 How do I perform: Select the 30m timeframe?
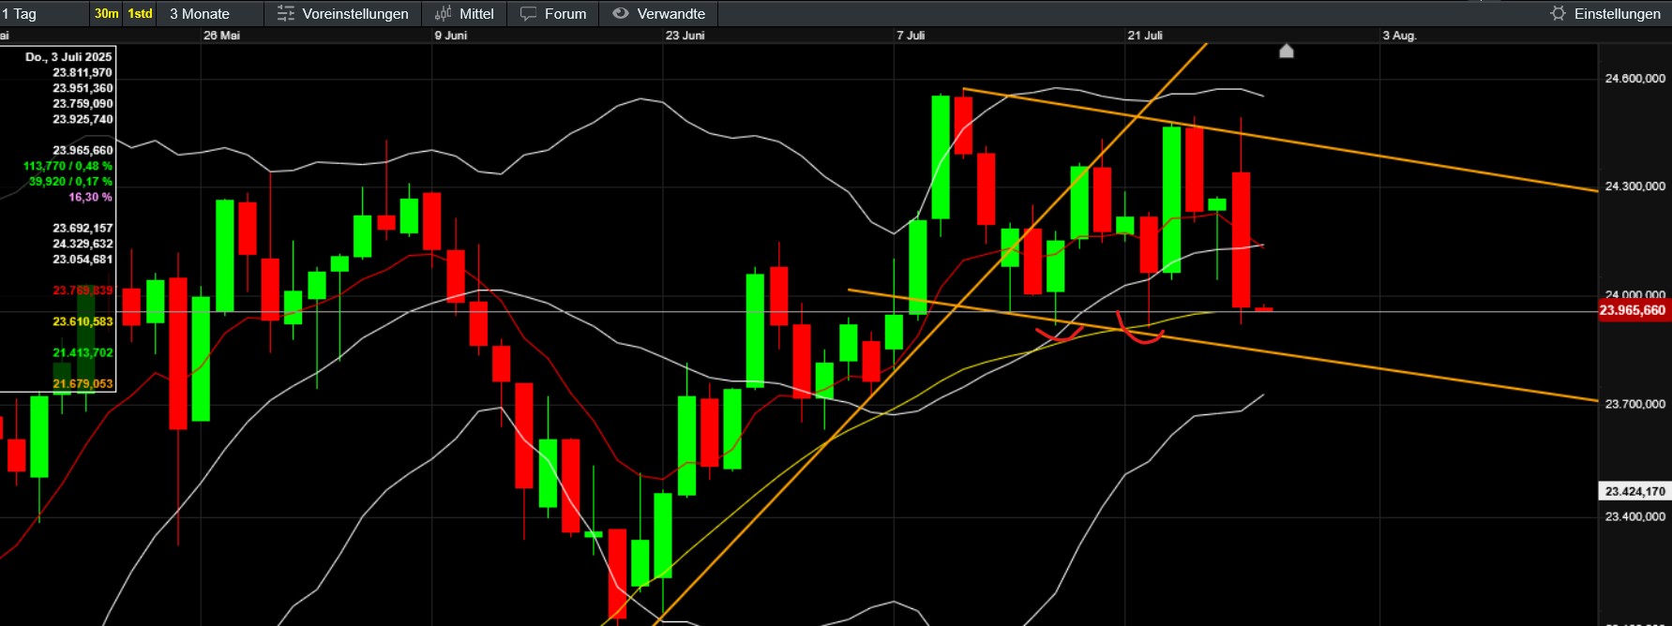click(106, 13)
